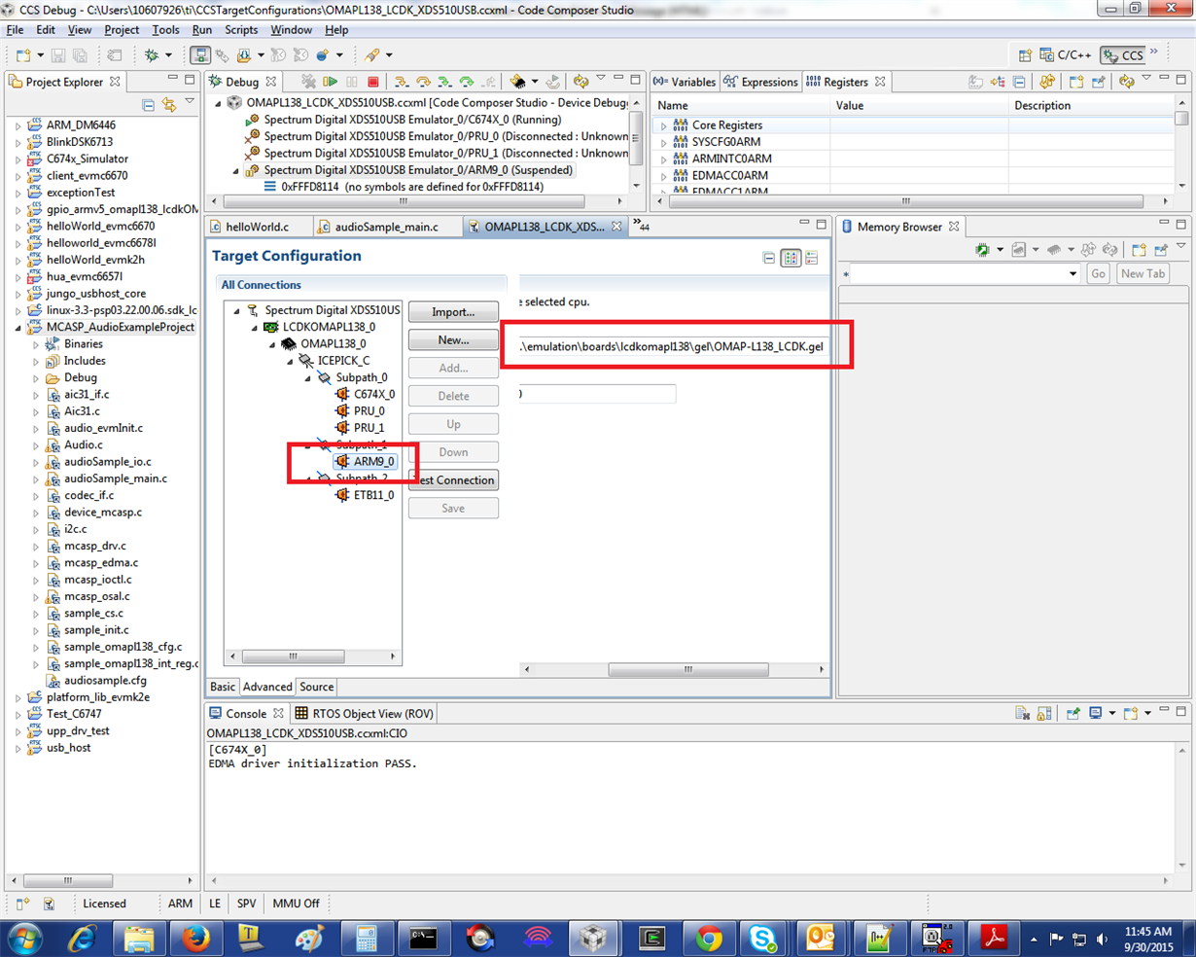This screenshot has width=1196, height=957.
Task: Click the green chip icon in Memory Browser
Action: point(982,250)
